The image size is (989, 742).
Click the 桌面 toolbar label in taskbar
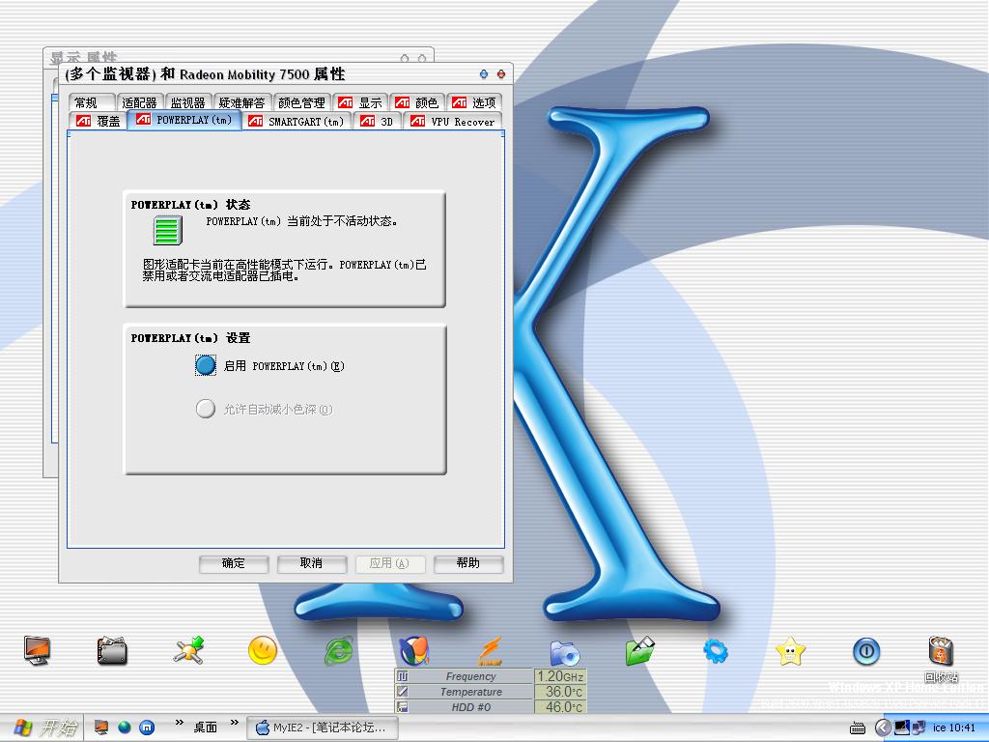click(205, 728)
